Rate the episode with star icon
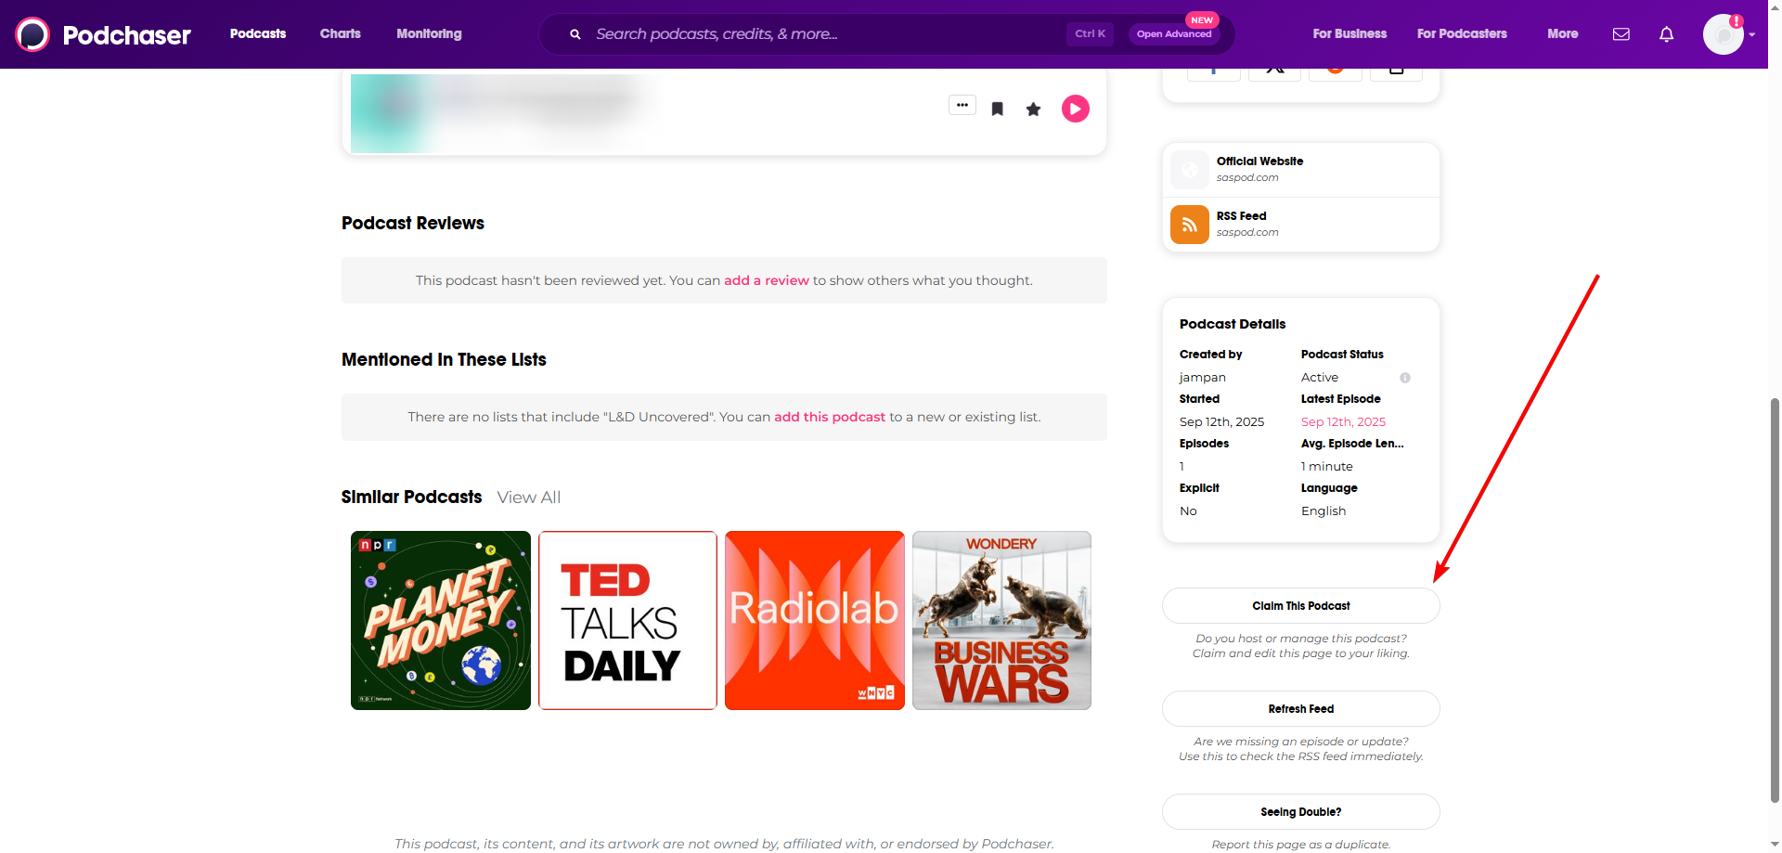 [x=1033, y=110]
